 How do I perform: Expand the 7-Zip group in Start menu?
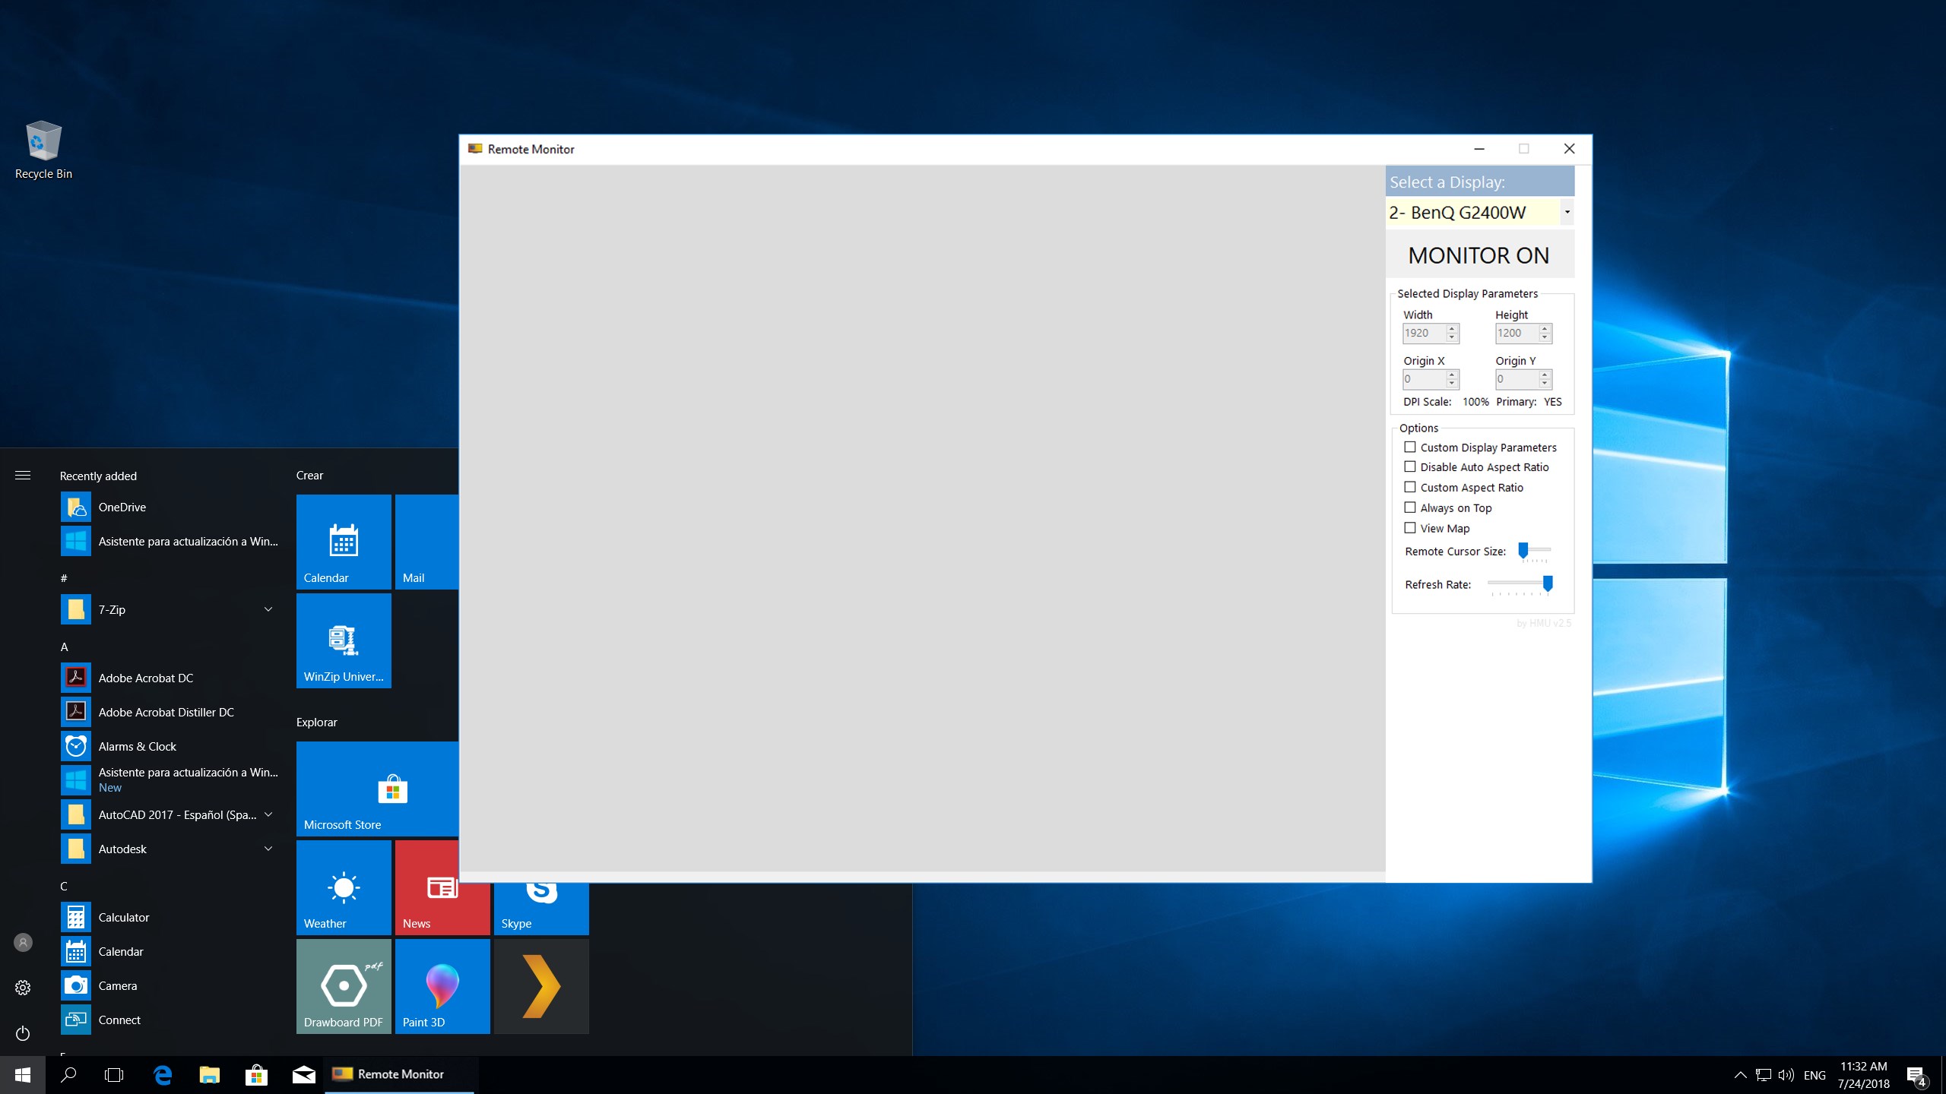point(267,609)
